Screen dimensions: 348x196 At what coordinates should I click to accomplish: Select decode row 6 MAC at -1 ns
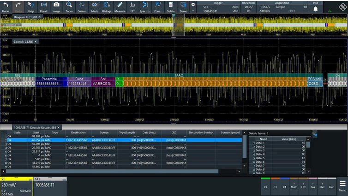121,156
